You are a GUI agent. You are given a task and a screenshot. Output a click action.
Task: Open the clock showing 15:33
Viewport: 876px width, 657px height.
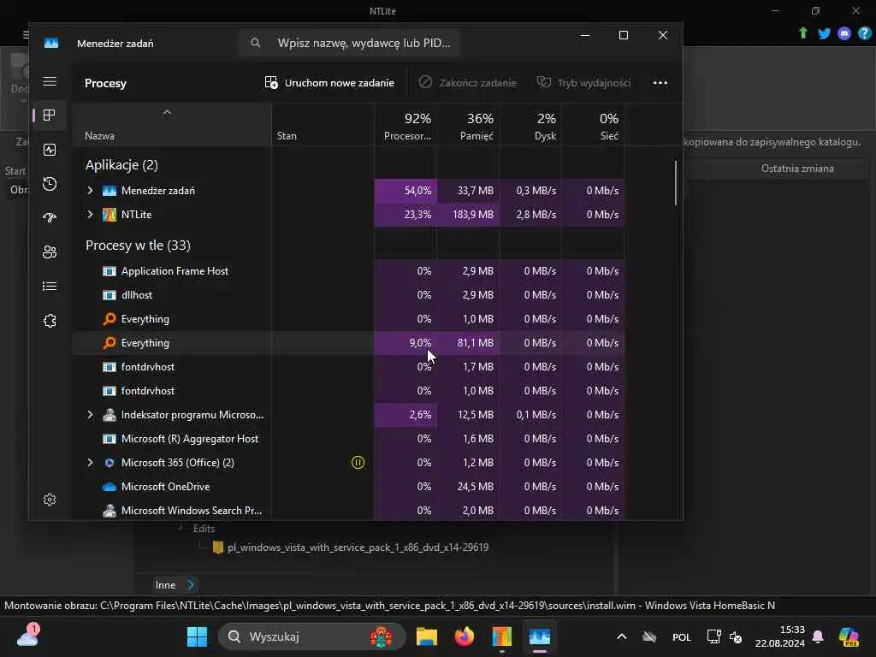(x=780, y=636)
